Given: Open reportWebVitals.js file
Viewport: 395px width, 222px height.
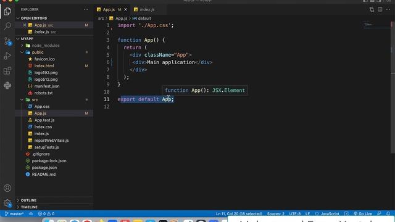Looking at the screenshot, I should coord(51,141).
